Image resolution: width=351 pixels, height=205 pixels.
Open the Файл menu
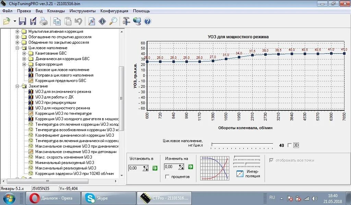(8, 11)
